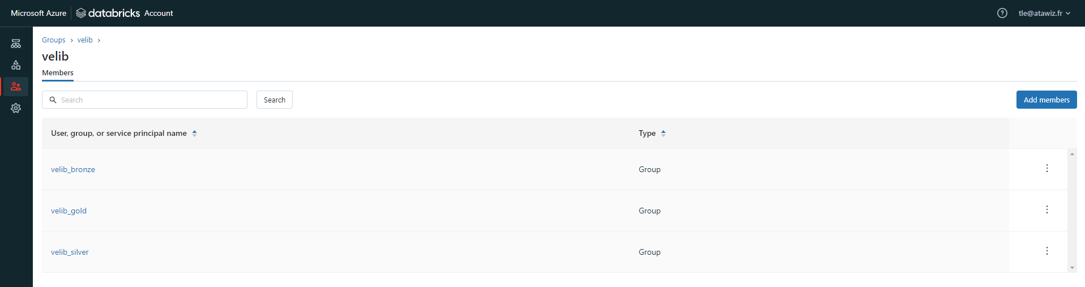This screenshot has width=1085, height=287.
Task: Click the Add members button
Action: [x=1046, y=100]
